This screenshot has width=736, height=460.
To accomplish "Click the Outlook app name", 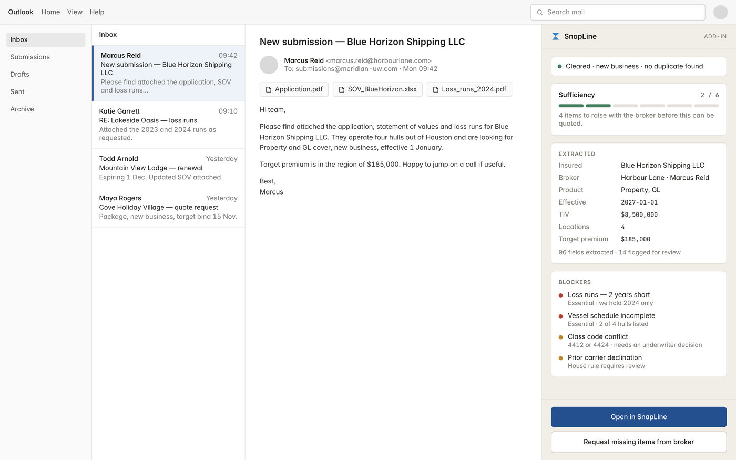I will click(x=21, y=12).
